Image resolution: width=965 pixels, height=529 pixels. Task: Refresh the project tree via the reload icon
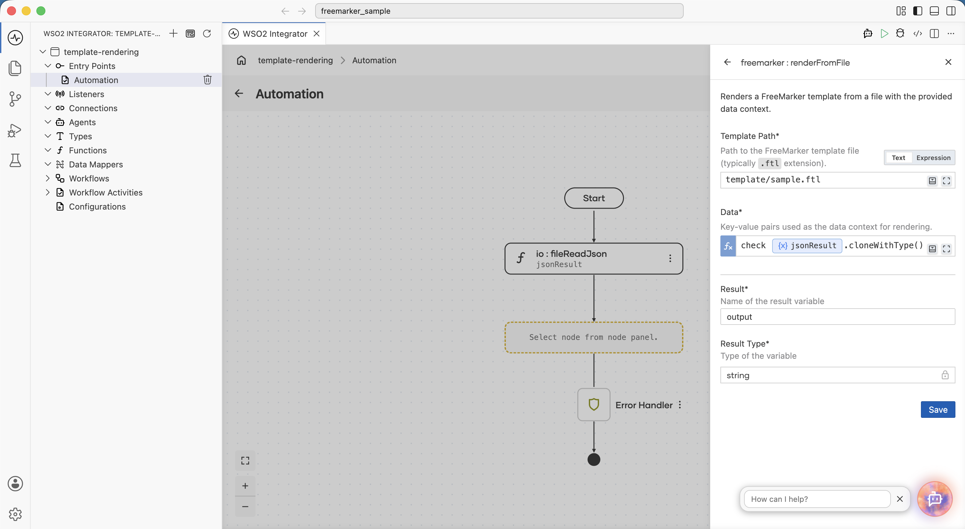click(207, 34)
